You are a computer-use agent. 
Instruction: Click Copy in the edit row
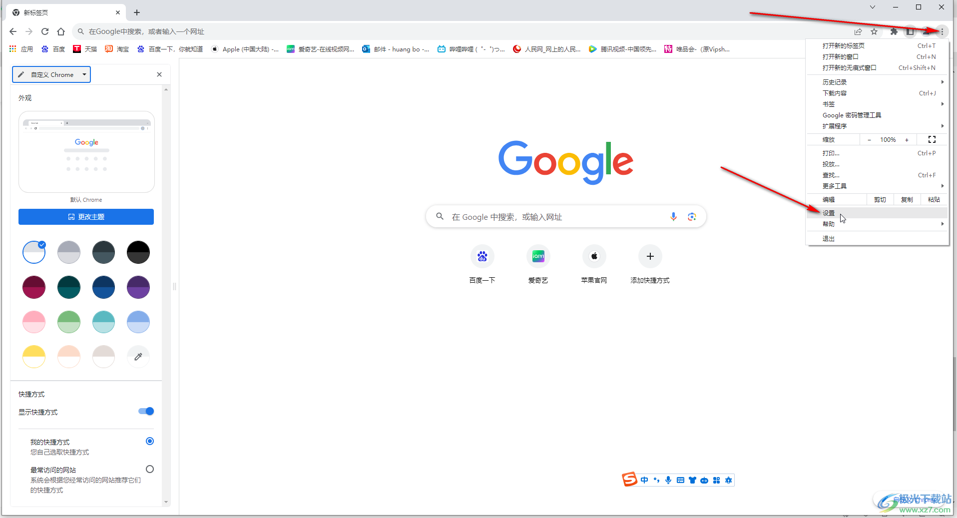point(907,199)
